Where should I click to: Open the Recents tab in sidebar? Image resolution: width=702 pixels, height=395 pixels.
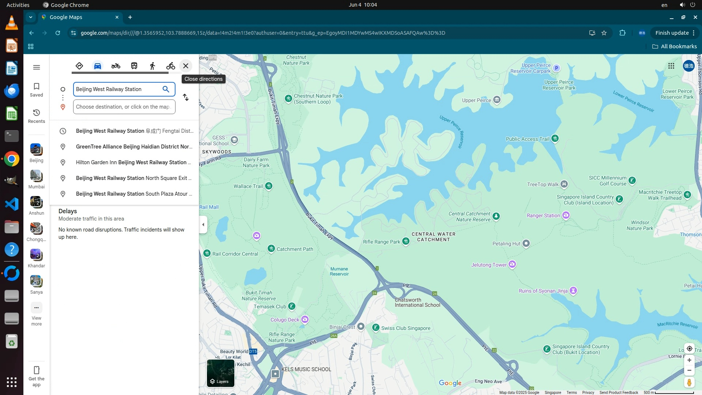(x=37, y=116)
